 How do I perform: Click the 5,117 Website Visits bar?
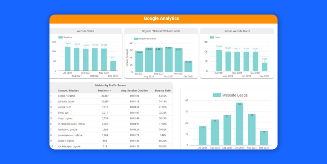tap(113, 66)
